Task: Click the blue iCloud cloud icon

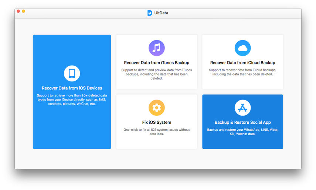Action: pyautogui.click(x=243, y=48)
